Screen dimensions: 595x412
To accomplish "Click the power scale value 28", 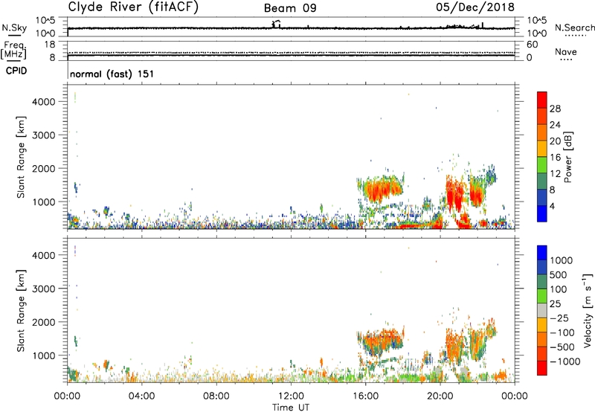I will pyautogui.click(x=555, y=109).
